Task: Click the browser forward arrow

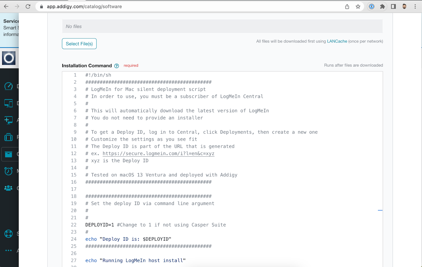Action: pos(17,6)
